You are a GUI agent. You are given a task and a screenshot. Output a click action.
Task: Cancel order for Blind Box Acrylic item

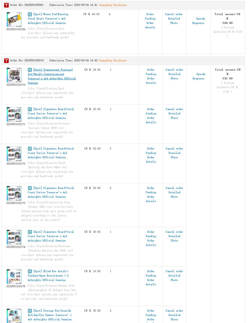174,271
